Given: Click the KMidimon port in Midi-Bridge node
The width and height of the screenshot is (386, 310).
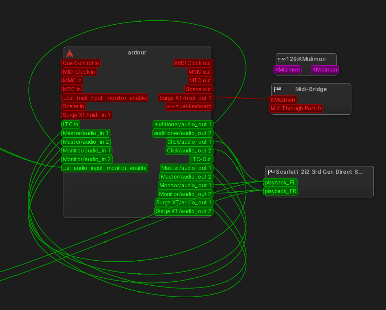Looking at the screenshot, I should point(283,100).
